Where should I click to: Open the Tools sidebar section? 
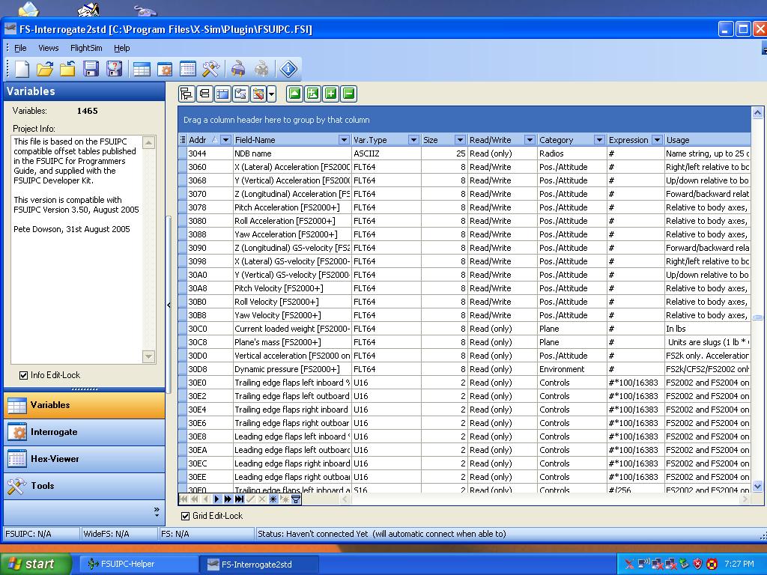point(84,486)
